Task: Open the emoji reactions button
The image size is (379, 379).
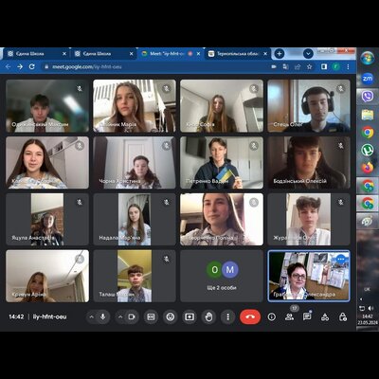Action: [171, 316]
